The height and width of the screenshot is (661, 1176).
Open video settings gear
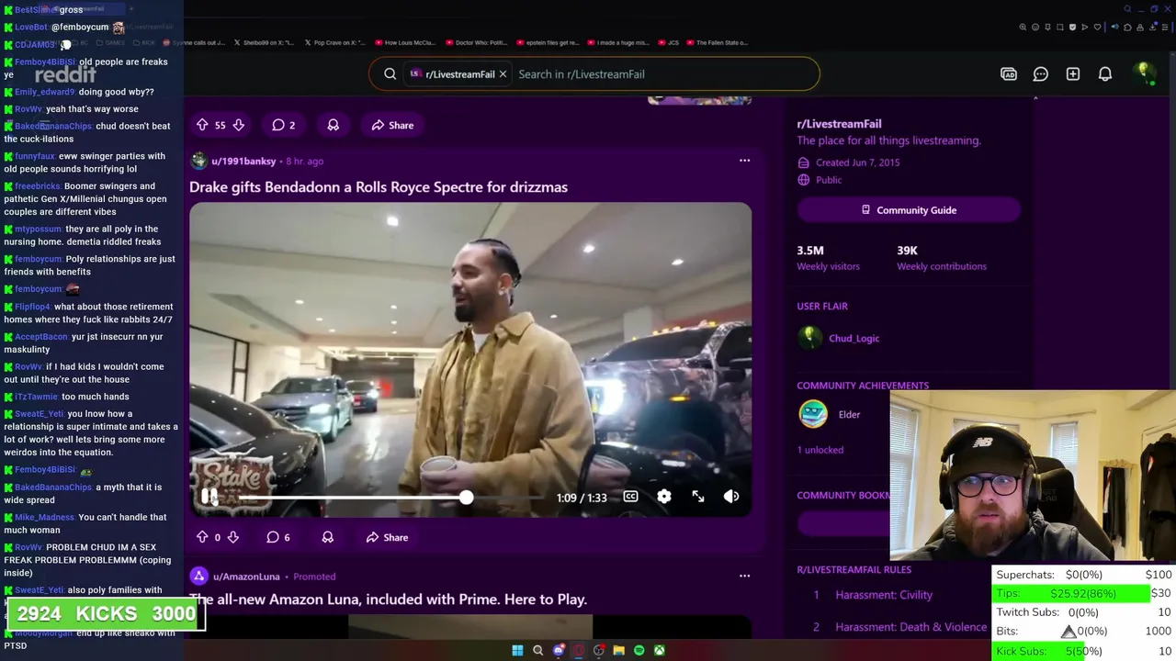tap(663, 497)
